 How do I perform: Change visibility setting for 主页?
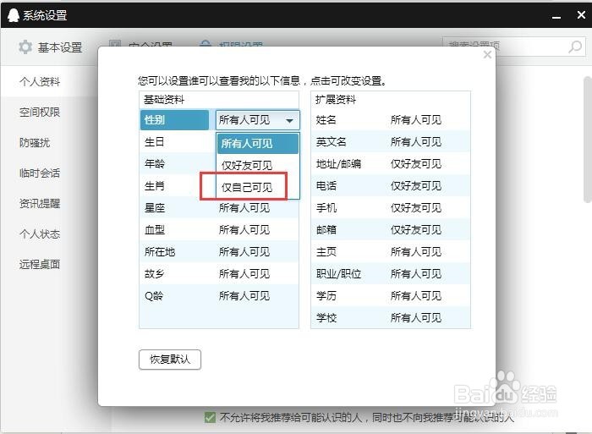coord(416,252)
